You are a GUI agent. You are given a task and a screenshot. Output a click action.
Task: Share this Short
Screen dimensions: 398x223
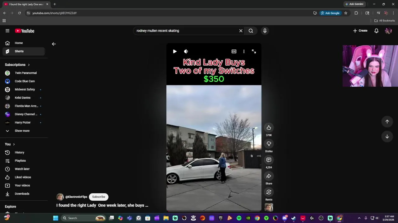click(269, 176)
